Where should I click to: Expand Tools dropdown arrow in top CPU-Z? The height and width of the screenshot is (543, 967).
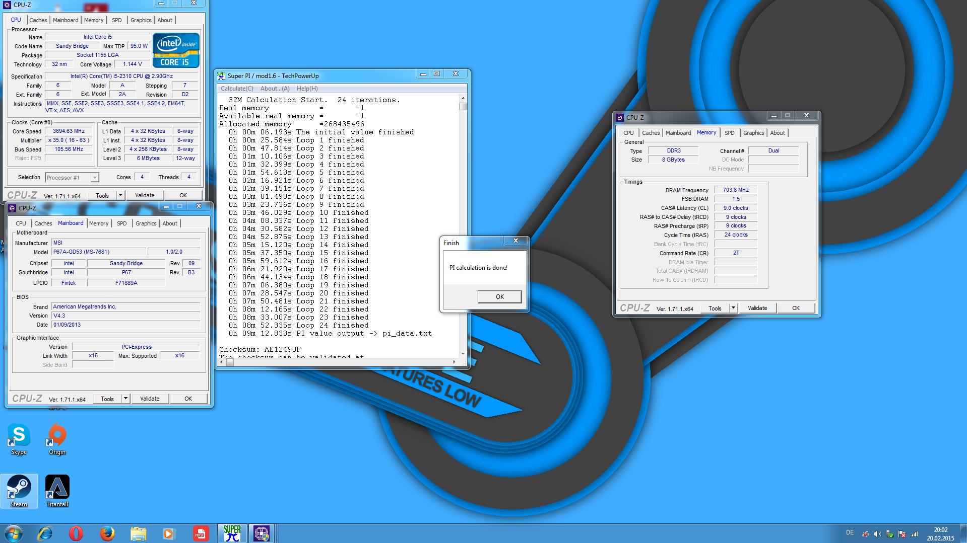[120, 195]
